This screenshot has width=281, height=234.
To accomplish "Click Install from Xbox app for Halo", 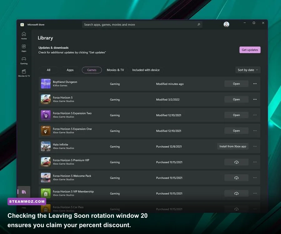I will (x=233, y=146).
